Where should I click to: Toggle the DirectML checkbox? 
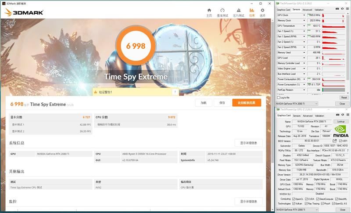coord(336,199)
